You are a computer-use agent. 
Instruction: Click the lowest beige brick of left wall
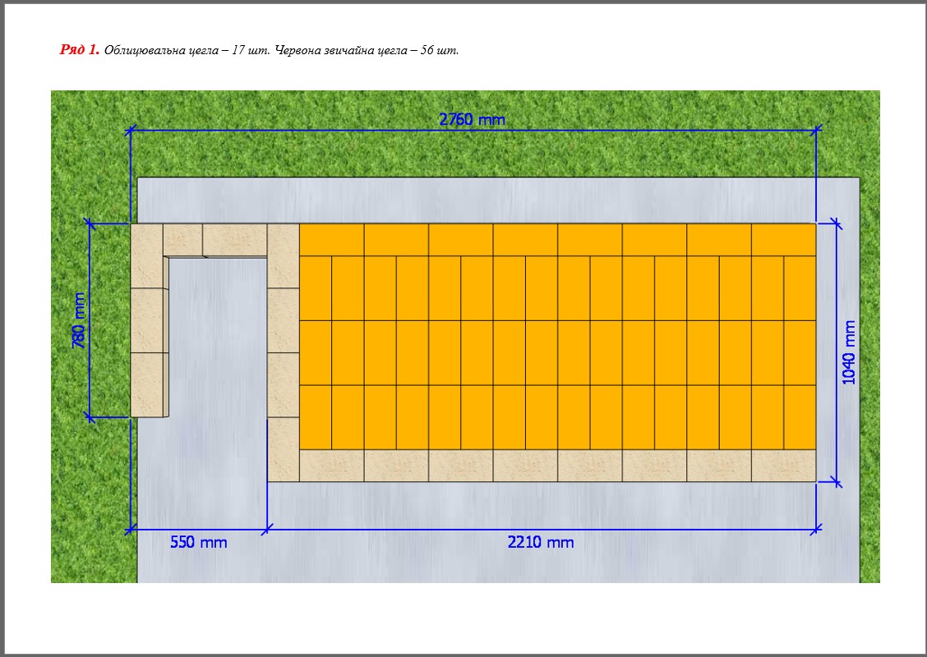(x=149, y=385)
